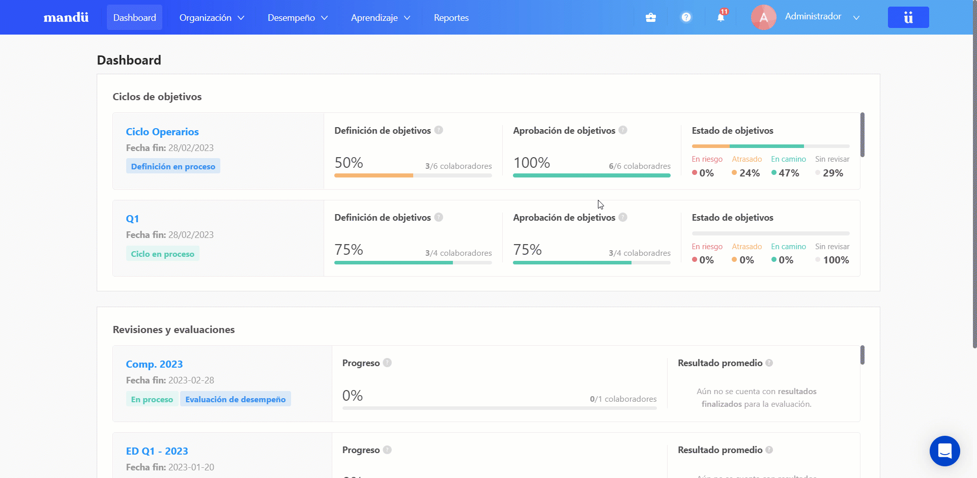Click the Fecha fin 2023-01-20 text
This screenshot has width=977, height=478.
coord(170,467)
